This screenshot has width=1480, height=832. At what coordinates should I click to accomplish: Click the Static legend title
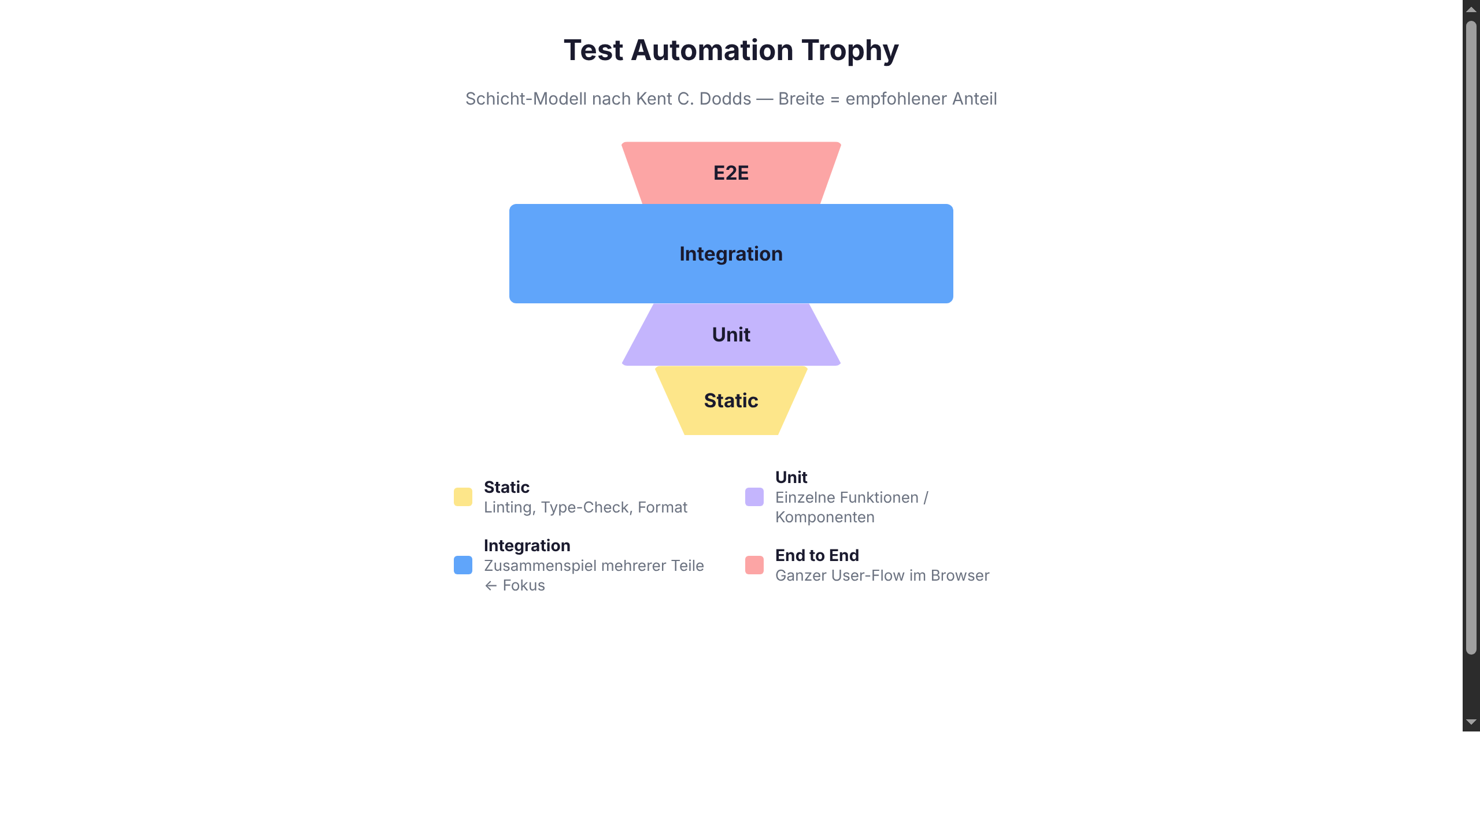[506, 487]
